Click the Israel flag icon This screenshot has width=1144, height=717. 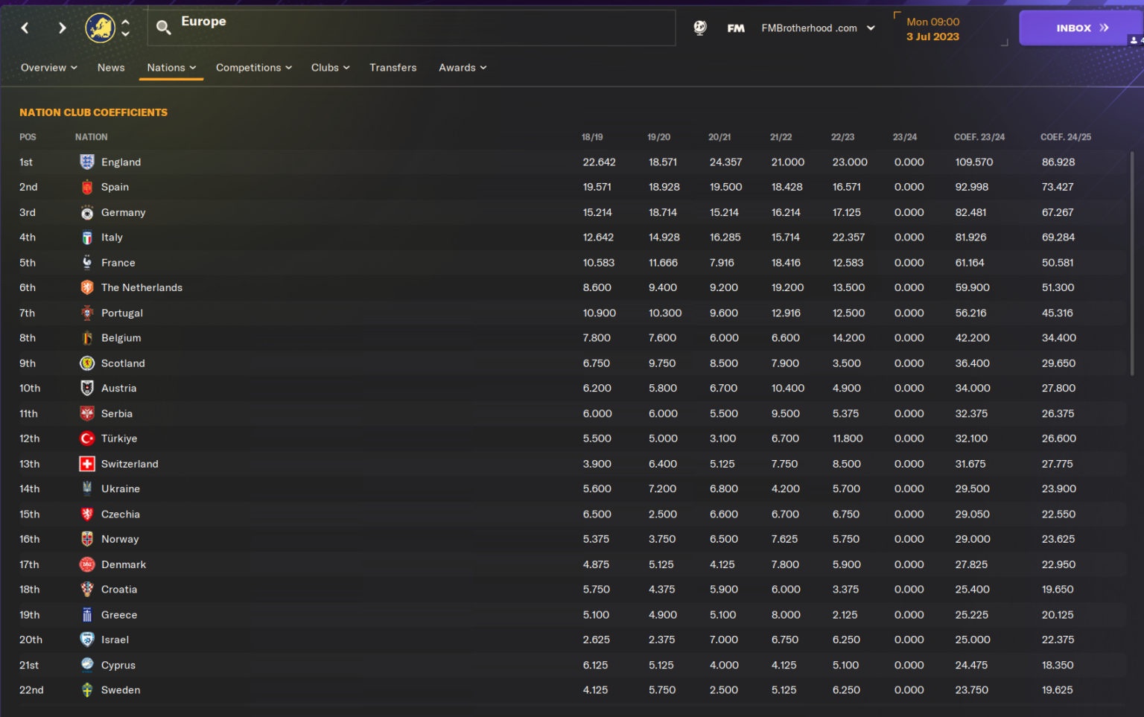click(x=87, y=640)
